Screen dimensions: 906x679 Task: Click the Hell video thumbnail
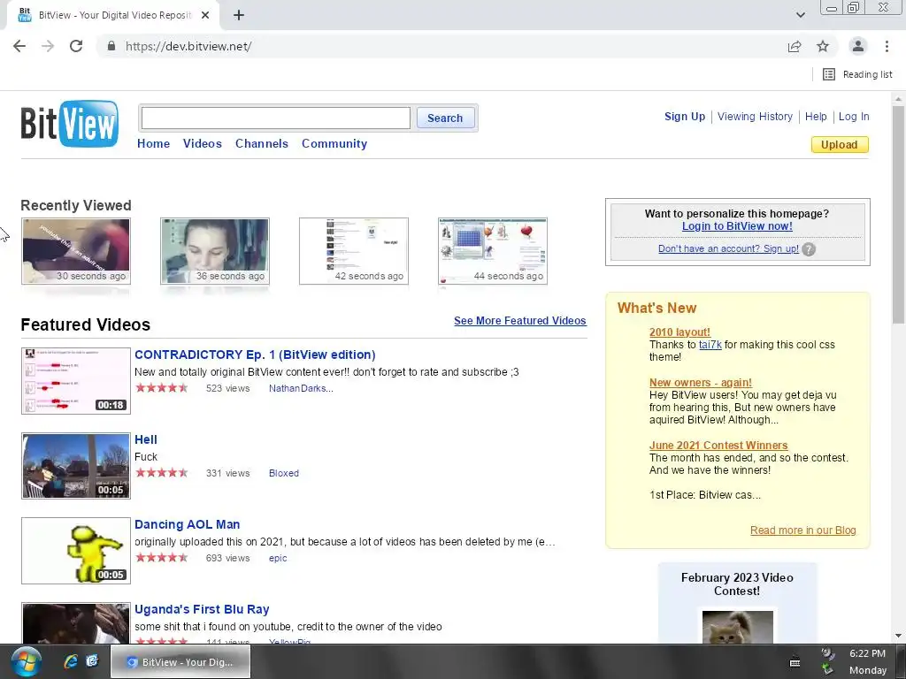[x=76, y=465]
